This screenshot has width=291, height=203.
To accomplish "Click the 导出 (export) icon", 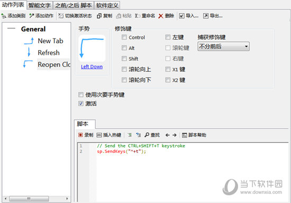I will click(206, 16).
